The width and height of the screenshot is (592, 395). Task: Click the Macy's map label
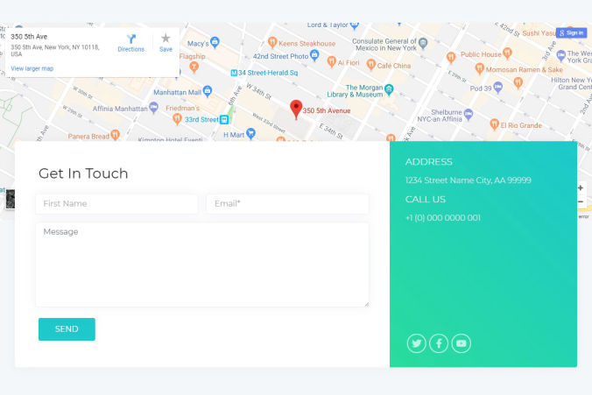[x=198, y=43]
